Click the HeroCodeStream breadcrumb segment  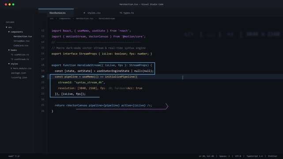point(107,19)
